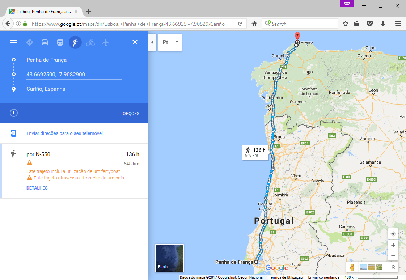Click the Penha de França origin field
The image size is (406, 280).
click(74, 60)
